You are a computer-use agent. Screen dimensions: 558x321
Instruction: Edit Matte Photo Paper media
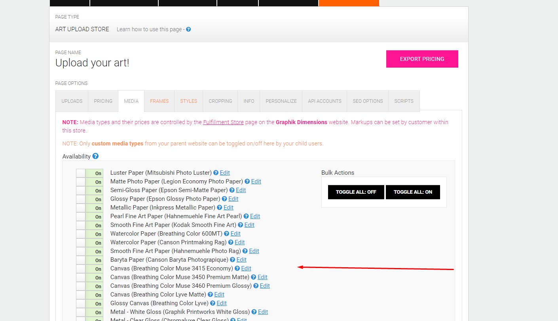pos(256,181)
